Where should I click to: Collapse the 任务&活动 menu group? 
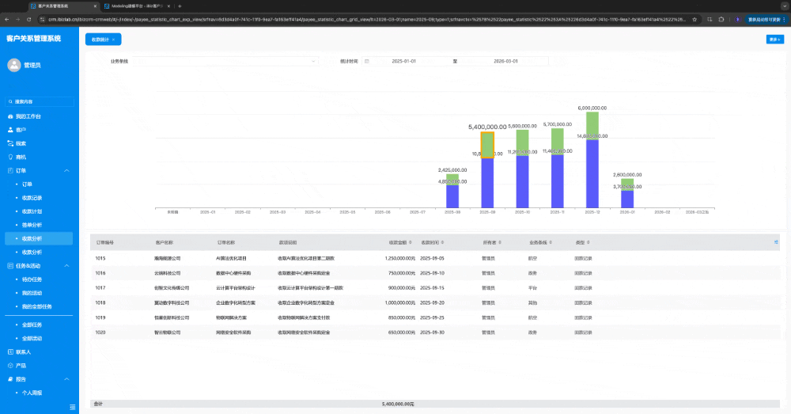point(66,265)
